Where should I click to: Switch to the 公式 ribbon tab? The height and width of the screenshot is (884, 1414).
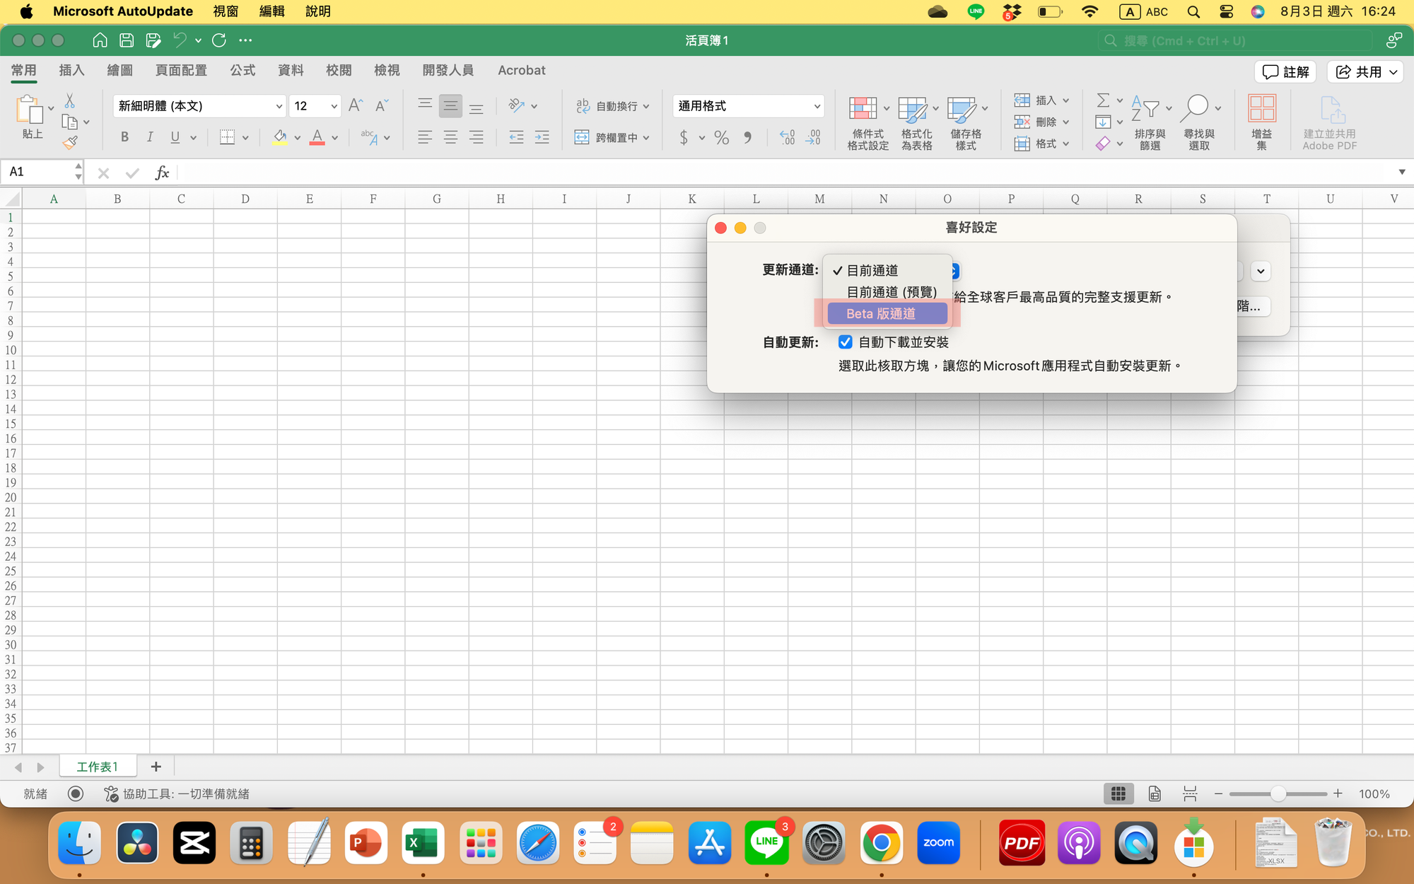[x=243, y=70]
